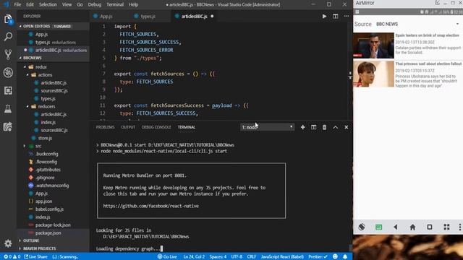This screenshot has height=260, width=463.
Task: Open .gitignore in the explorer
Action: tap(45, 178)
